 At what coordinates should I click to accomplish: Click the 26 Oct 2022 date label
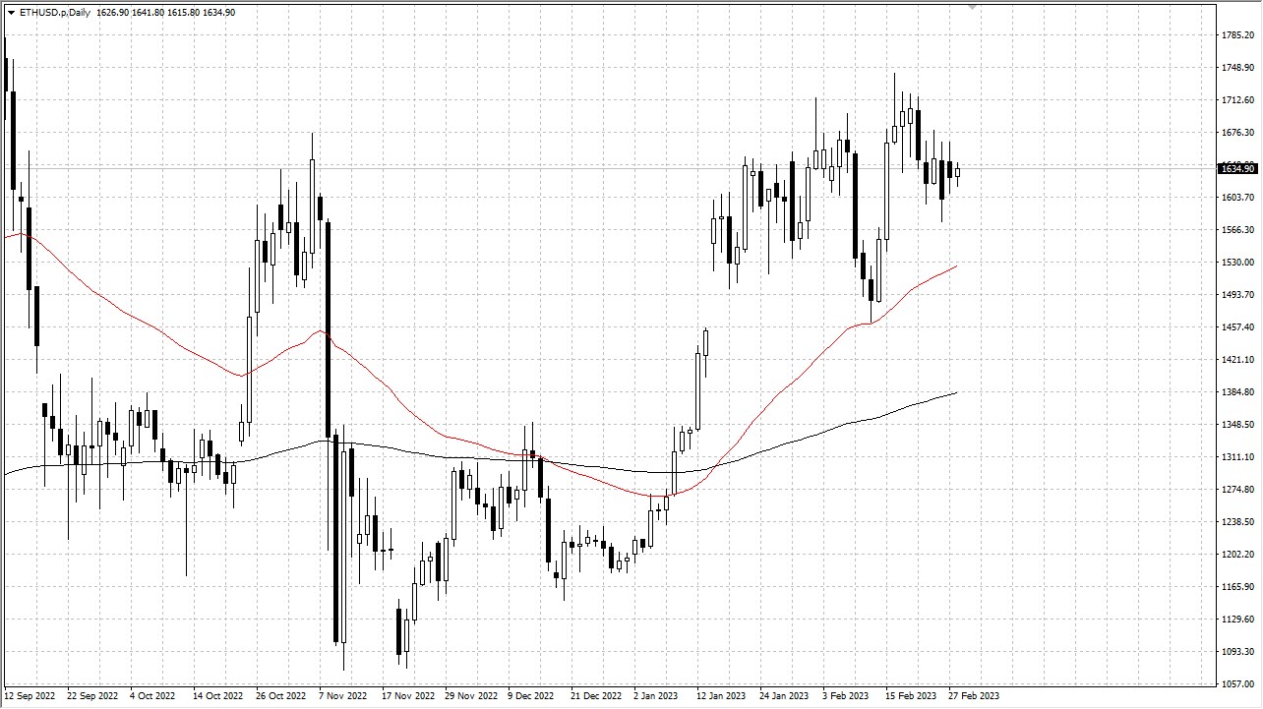pyautogui.click(x=281, y=696)
